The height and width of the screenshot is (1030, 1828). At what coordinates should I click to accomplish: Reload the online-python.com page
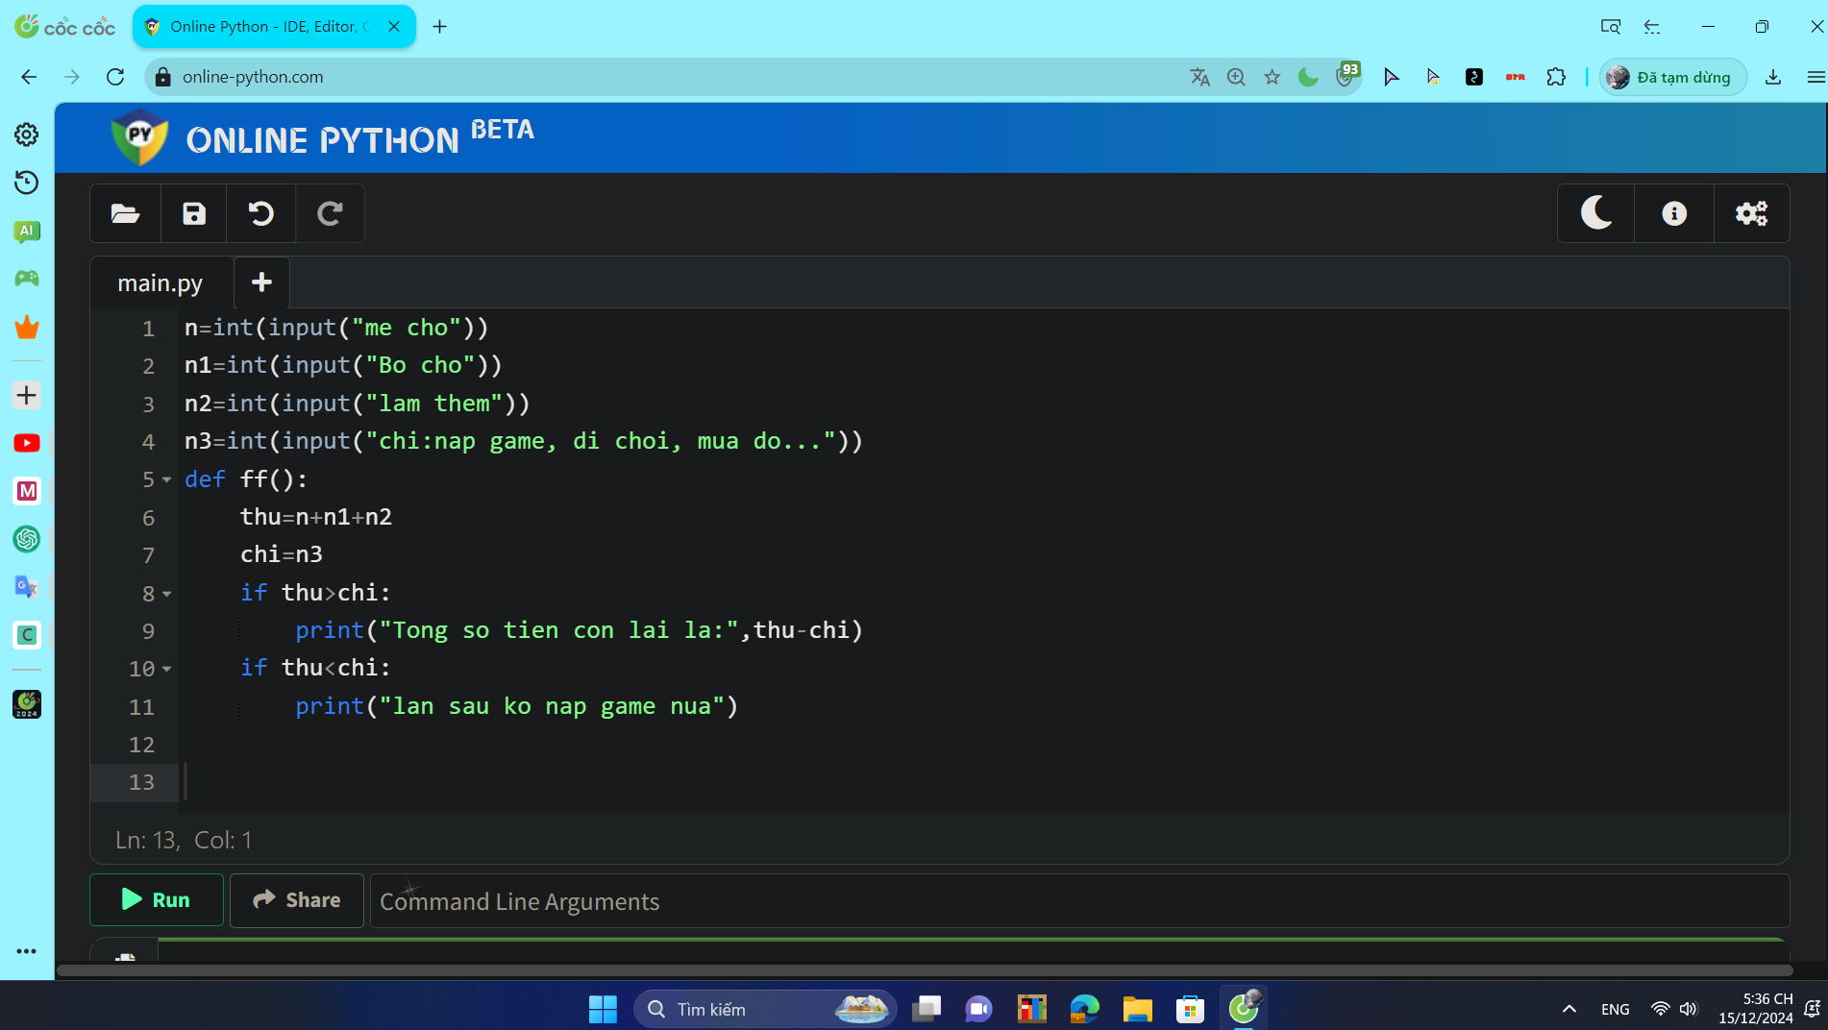click(x=115, y=77)
